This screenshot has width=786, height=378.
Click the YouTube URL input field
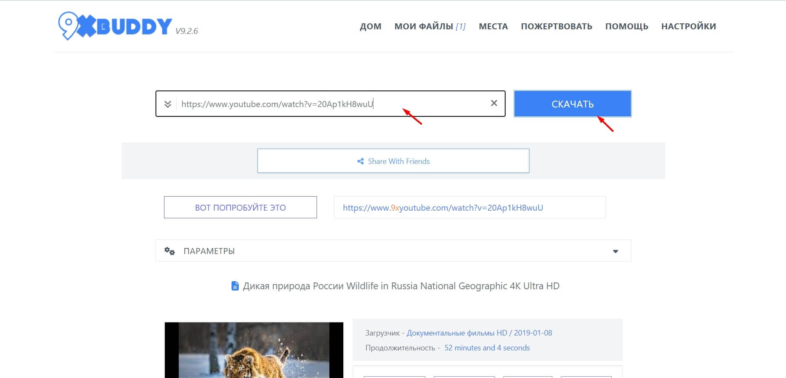[331, 104]
